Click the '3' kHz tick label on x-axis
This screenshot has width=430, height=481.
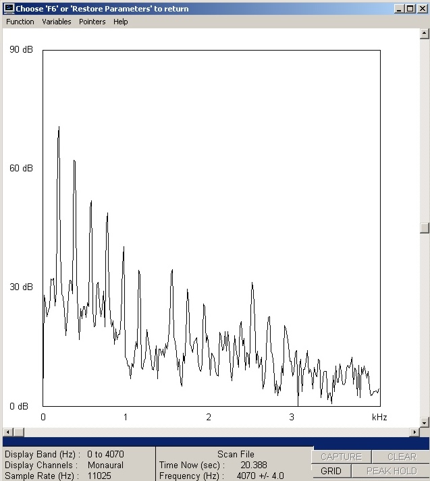pyautogui.click(x=292, y=417)
